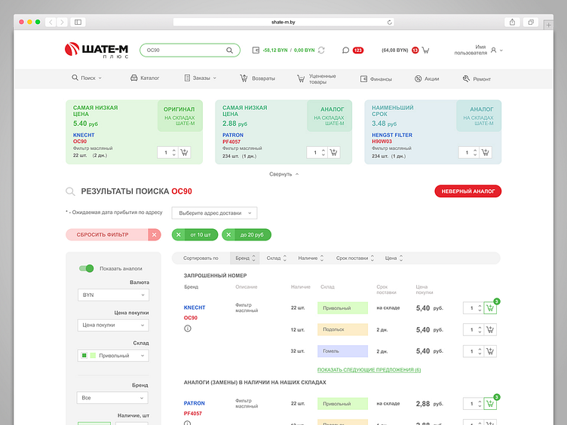Viewport: 567px width, 425px height.
Task: Remove the 'до 20 руб' filter chip
Action: click(228, 234)
